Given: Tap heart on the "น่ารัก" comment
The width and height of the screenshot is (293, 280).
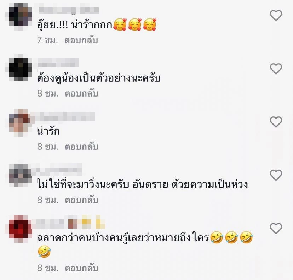Looking at the screenshot, I should 276,122.
